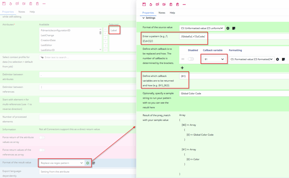Click the gear icon beside Replace via regex pattern
Image resolution: width=289 pixels, height=178 pixels.
tap(88, 163)
